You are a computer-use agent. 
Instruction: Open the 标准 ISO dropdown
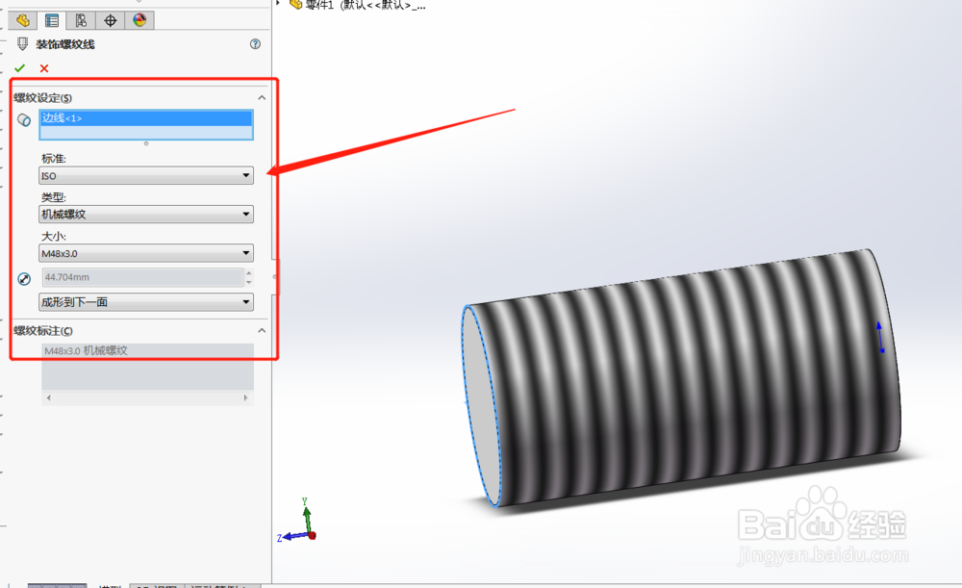point(146,176)
